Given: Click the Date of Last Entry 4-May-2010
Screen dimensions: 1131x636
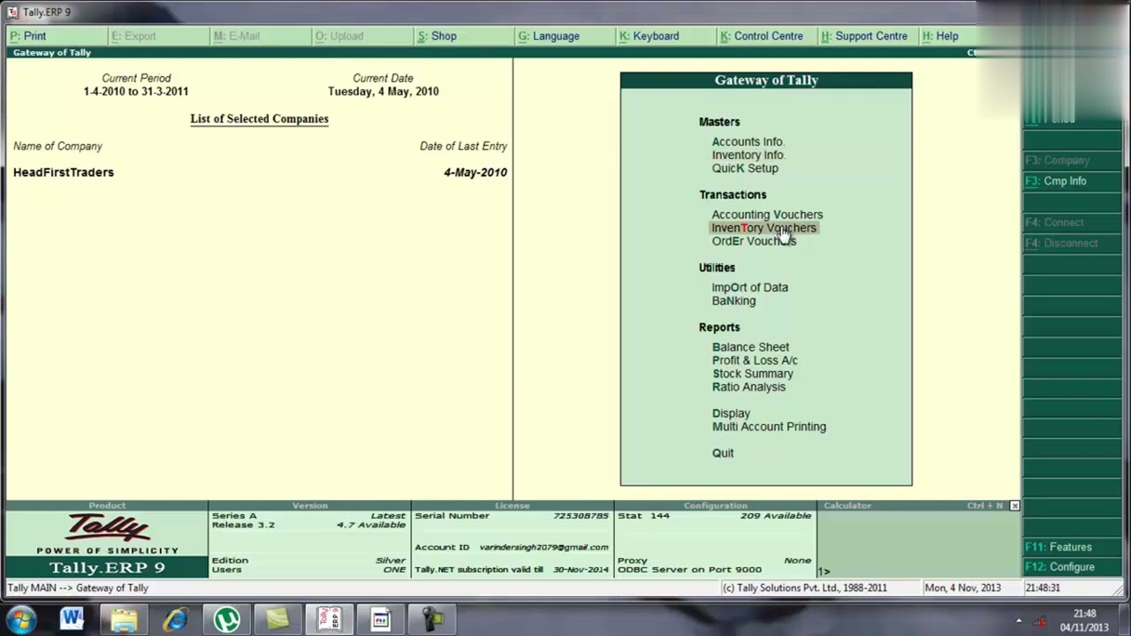Looking at the screenshot, I should (475, 172).
